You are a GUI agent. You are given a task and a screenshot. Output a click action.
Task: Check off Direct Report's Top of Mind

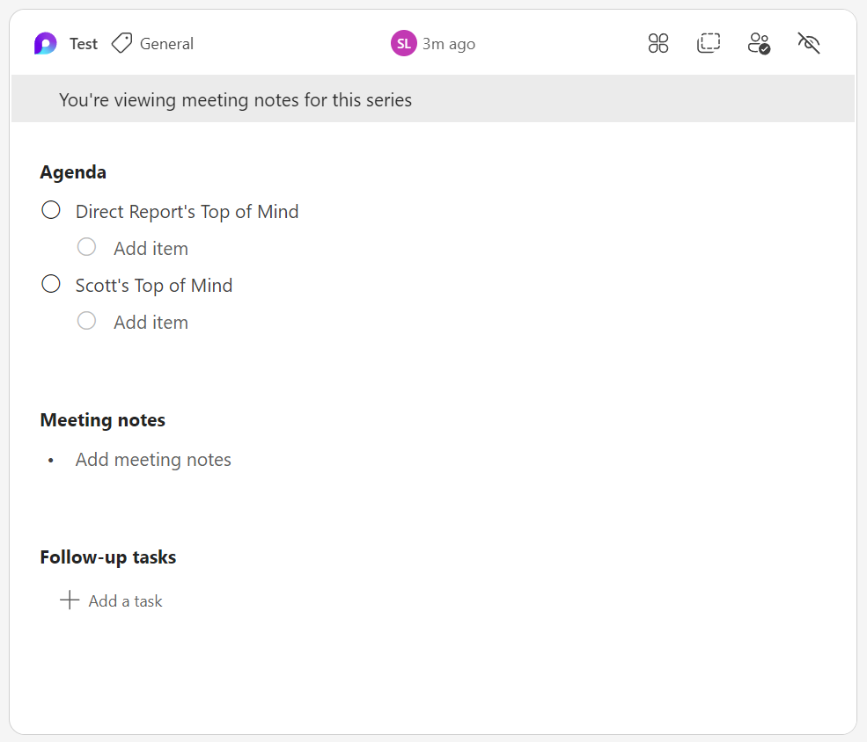click(x=50, y=210)
